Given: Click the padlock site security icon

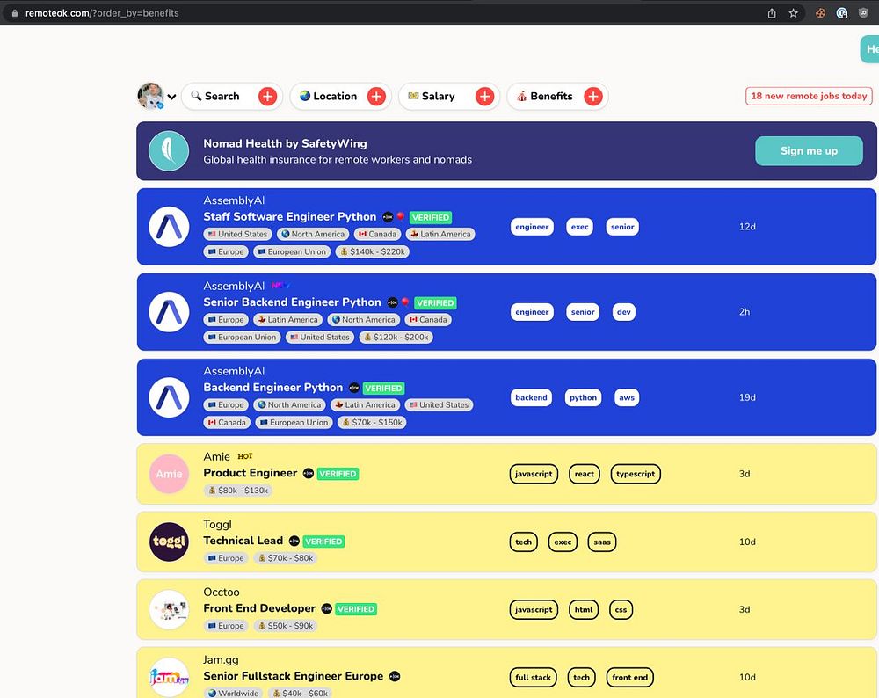Looking at the screenshot, I should click(15, 13).
